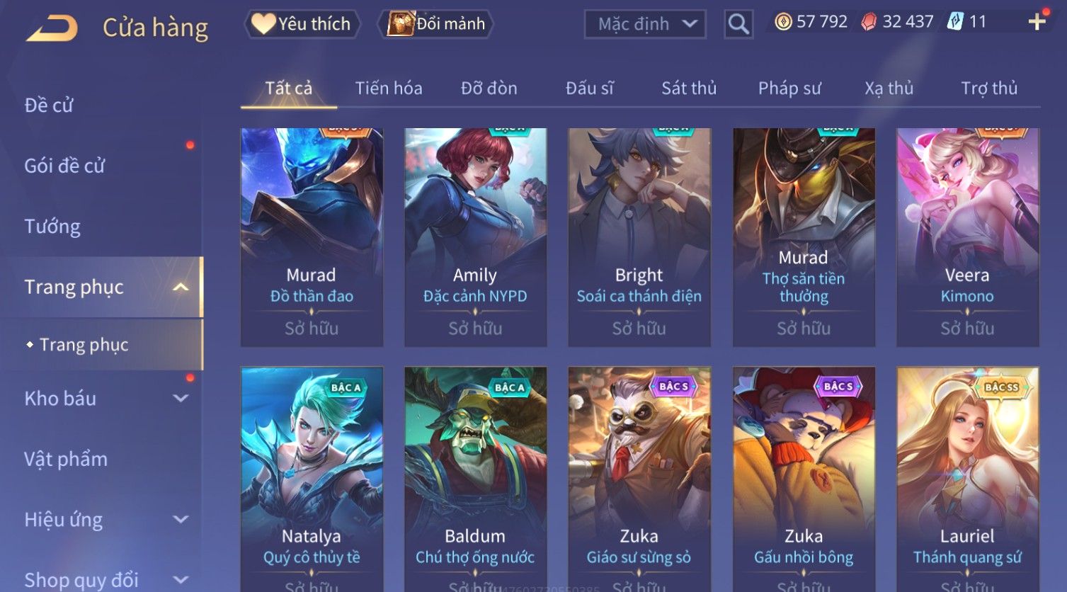The width and height of the screenshot is (1067, 592).
Task: Click the back arrow icon
Action: (52, 28)
